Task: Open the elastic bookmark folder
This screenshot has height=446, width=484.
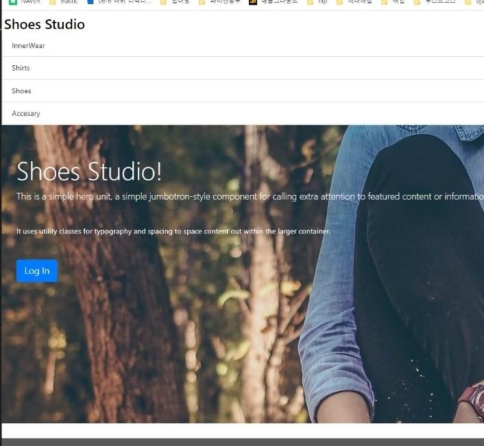Action: (x=64, y=1)
